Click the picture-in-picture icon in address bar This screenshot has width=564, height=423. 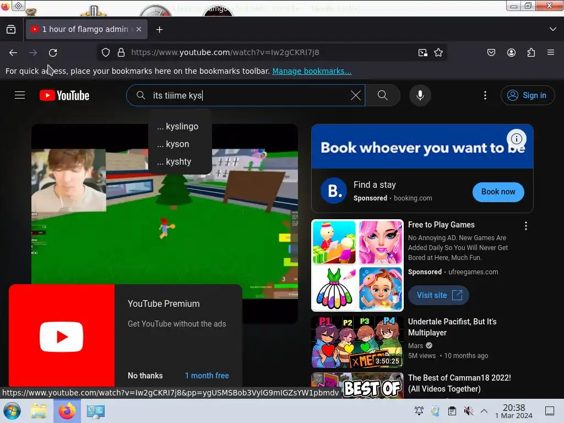pos(422,52)
